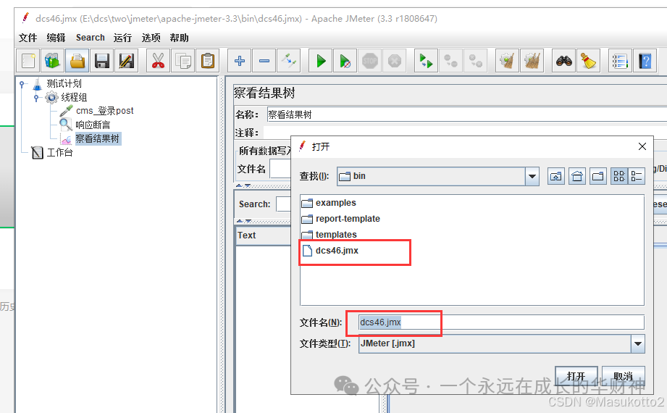Select 察看结果树 in the tree
This screenshot has height=413, width=667.
tap(98, 138)
